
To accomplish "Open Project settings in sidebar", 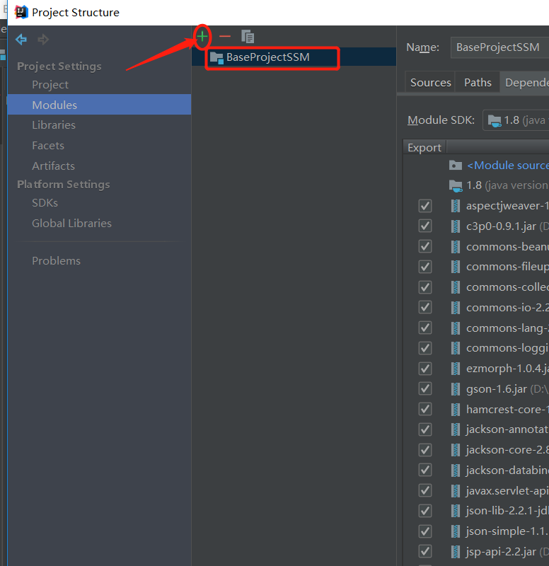I will (50, 85).
